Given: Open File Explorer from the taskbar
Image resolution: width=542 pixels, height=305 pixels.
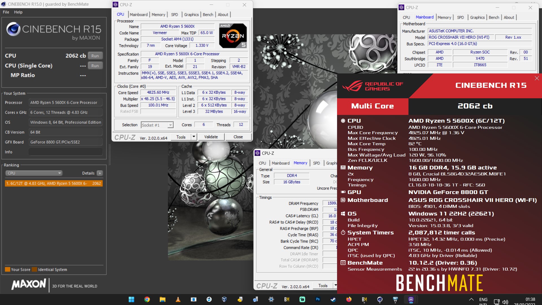Looking at the screenshot, I should 162,299.
